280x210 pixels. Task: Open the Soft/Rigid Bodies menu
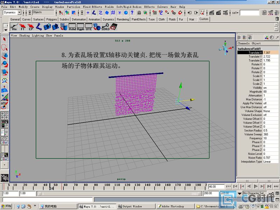129,7
